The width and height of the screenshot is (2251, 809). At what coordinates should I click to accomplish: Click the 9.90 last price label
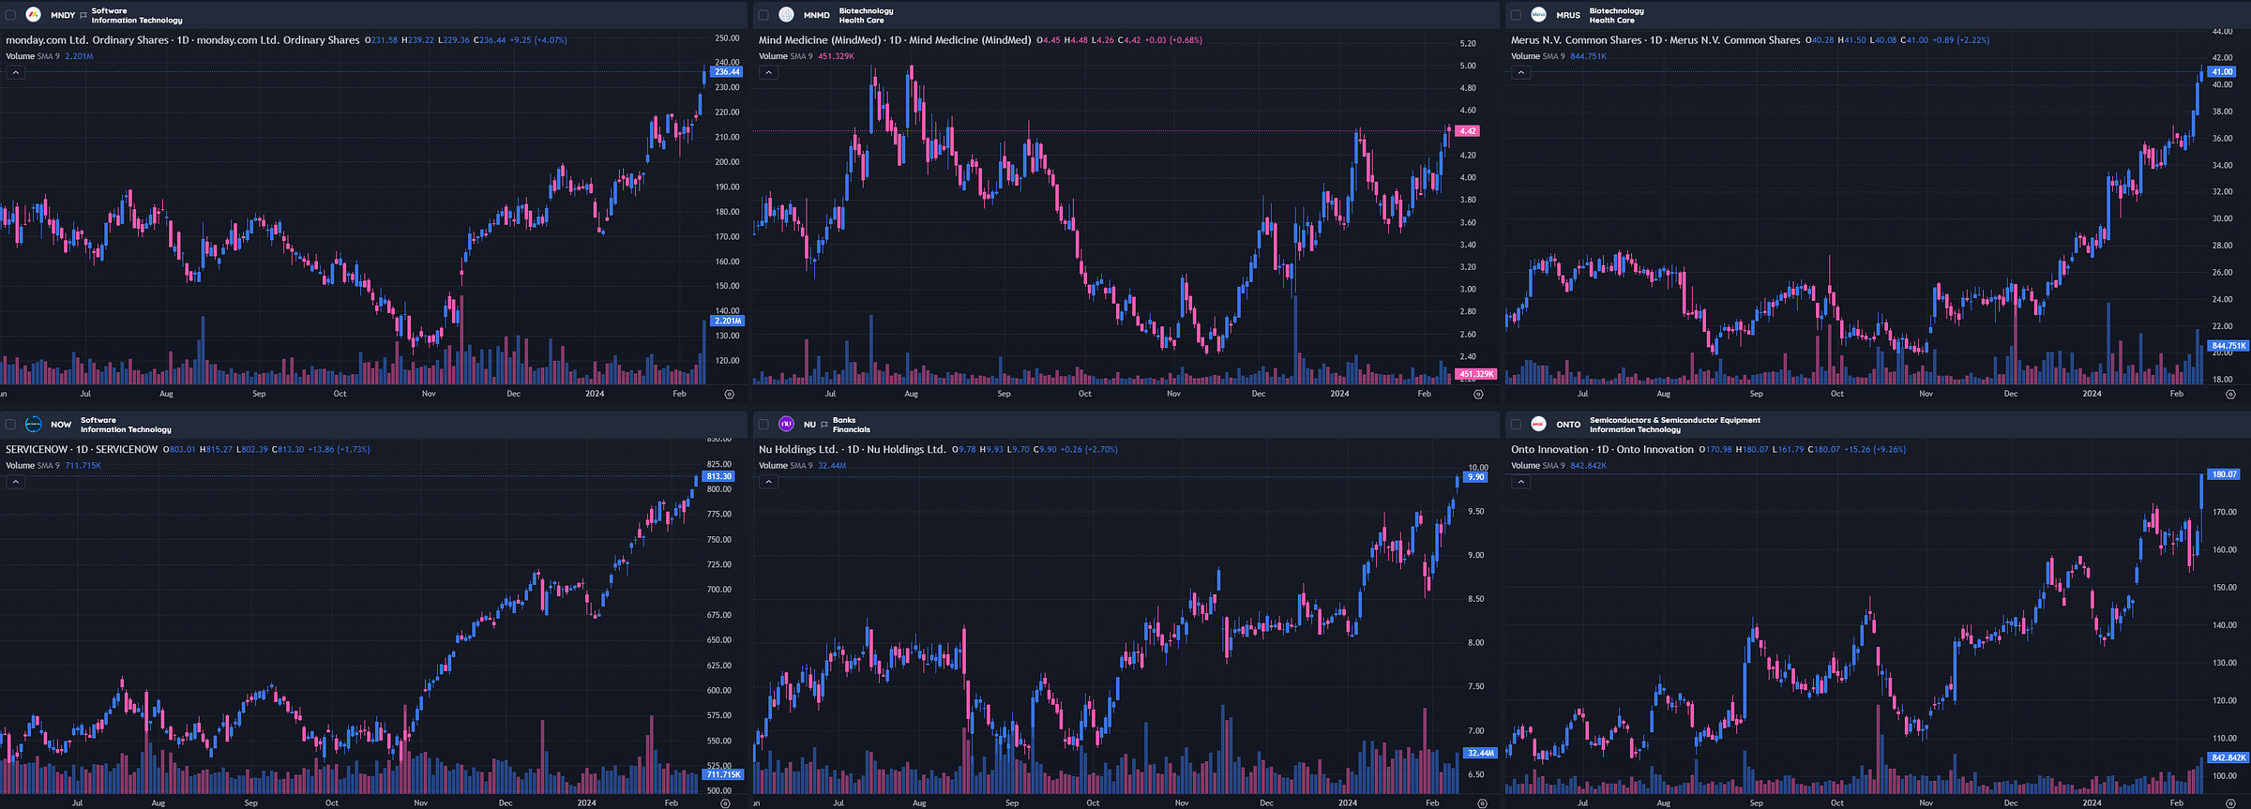click(1475, 477)
